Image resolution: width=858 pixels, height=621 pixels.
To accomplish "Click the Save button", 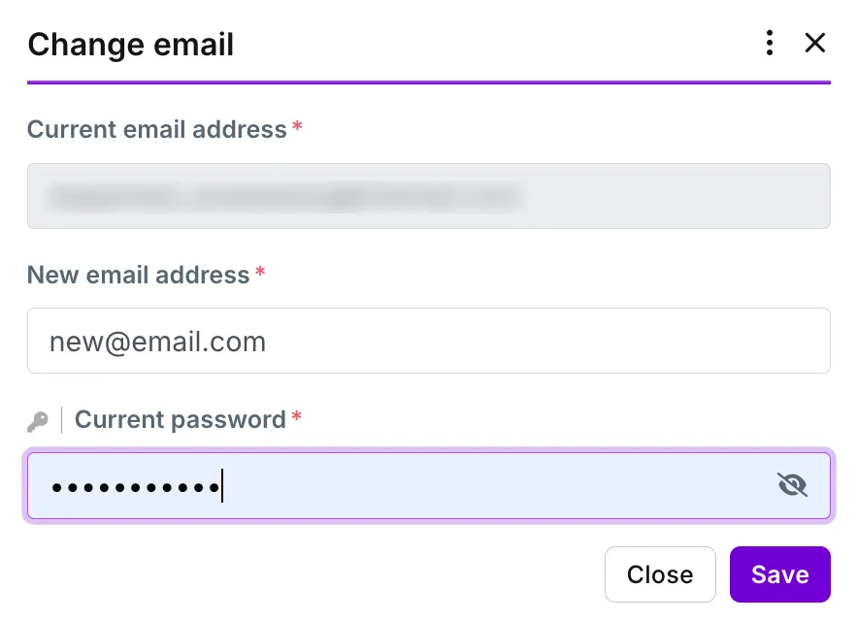I will (x=779, y=574).
